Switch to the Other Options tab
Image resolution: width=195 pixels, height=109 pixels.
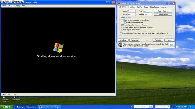click(154, 7)
